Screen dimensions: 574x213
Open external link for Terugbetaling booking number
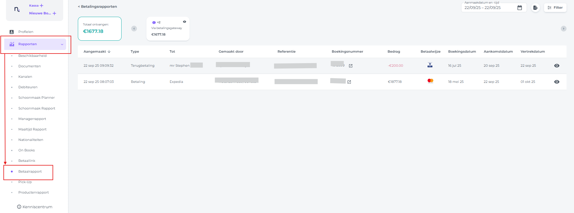pos(351,66)
